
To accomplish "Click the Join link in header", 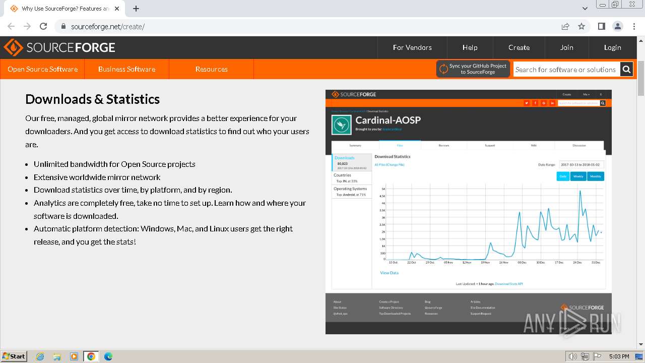I will (567, 47).
